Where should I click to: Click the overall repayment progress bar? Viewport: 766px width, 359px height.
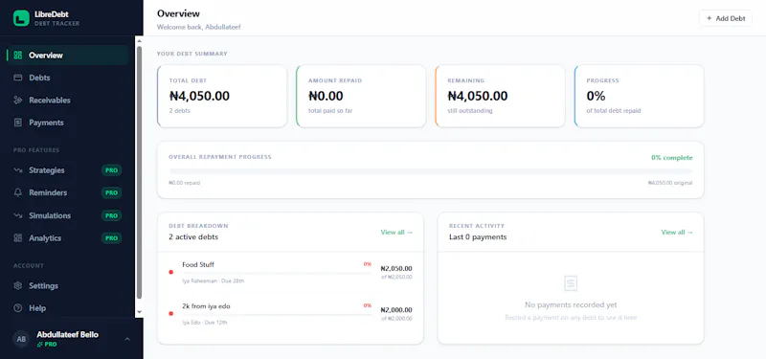[430, 171]
